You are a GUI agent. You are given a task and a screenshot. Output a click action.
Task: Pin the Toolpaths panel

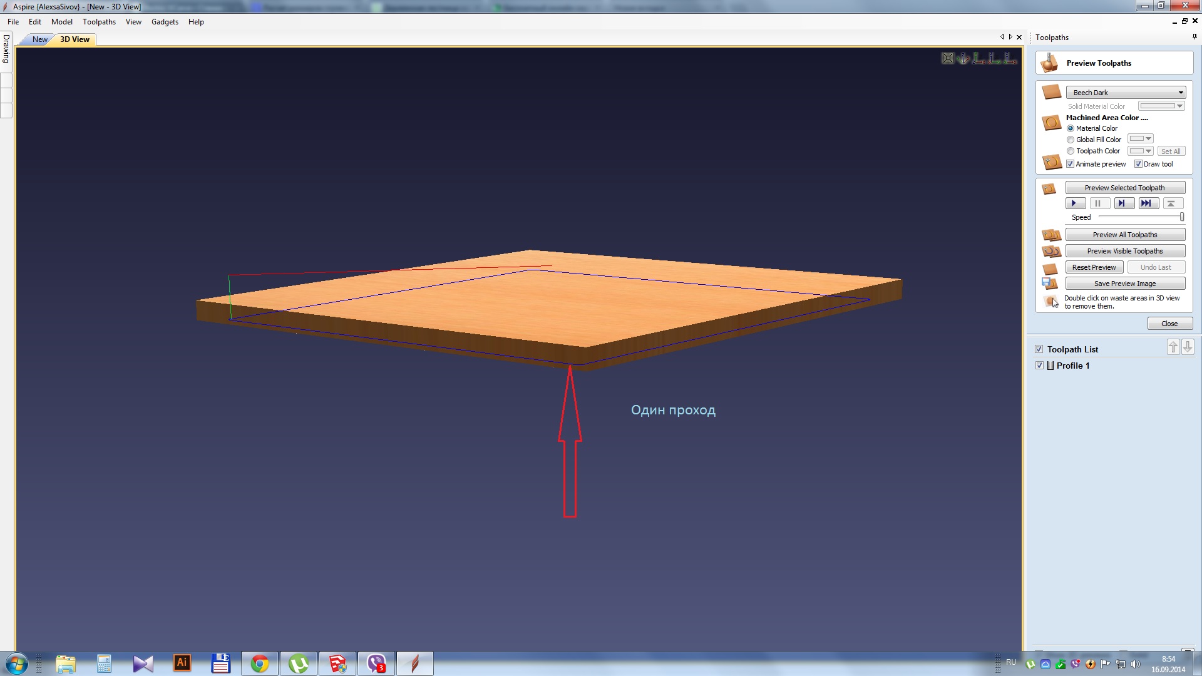(x=1194, y=37)
